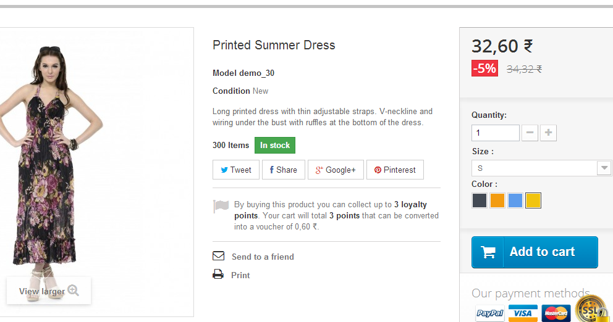Share the product via Tweet button
The image size is (613, 322).
click(x=236, y=170)
